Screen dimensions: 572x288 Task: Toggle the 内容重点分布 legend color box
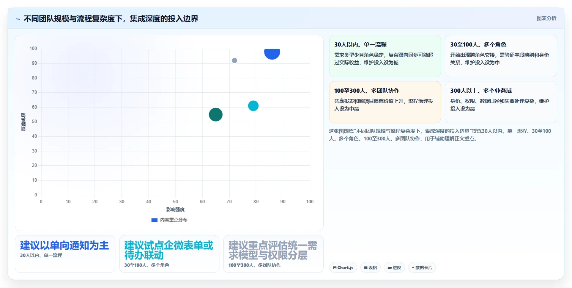[154, 220]
